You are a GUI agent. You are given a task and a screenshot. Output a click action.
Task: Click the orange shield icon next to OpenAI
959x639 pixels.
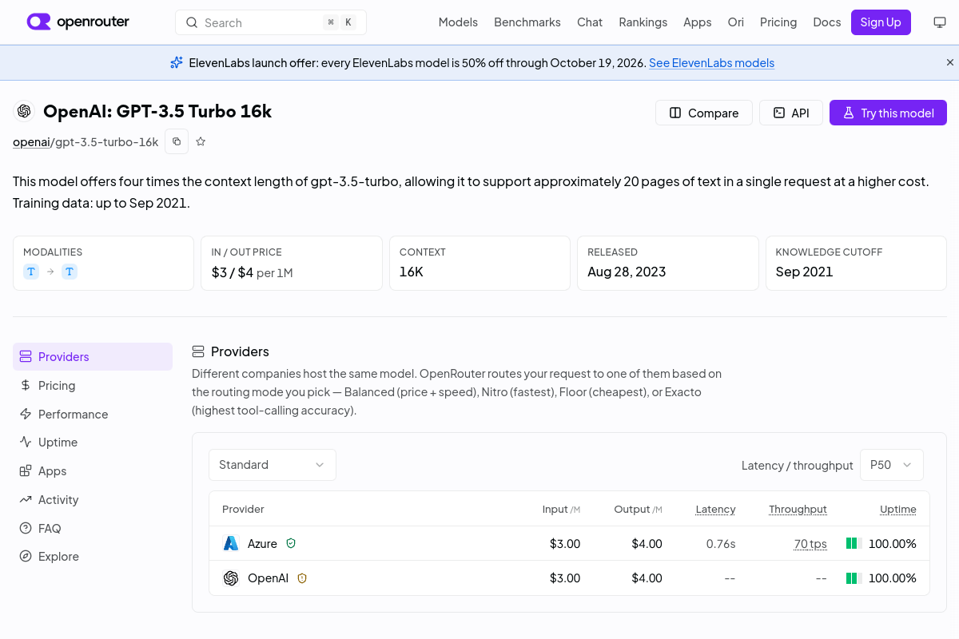[x=302, y=577]
